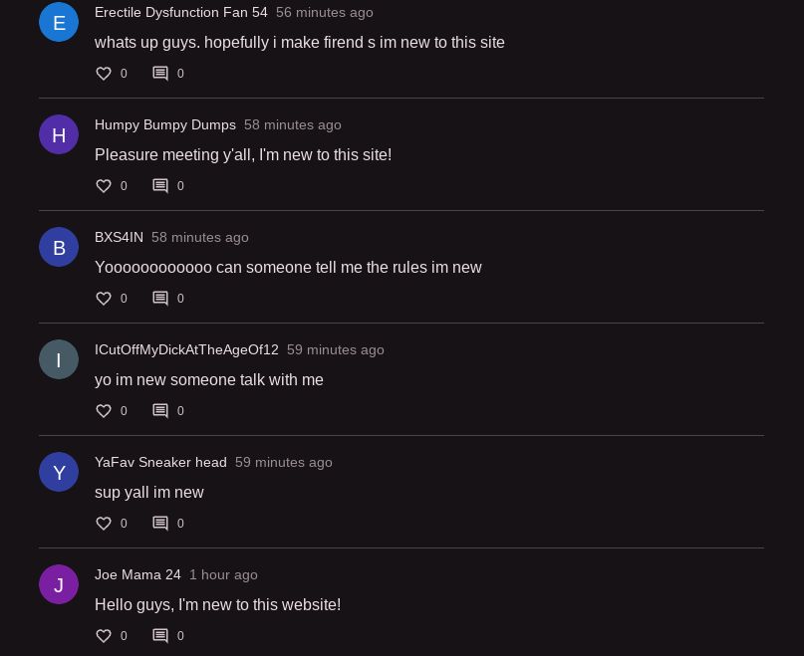Open comments on "yo im new" post

(x=160, y=411)
